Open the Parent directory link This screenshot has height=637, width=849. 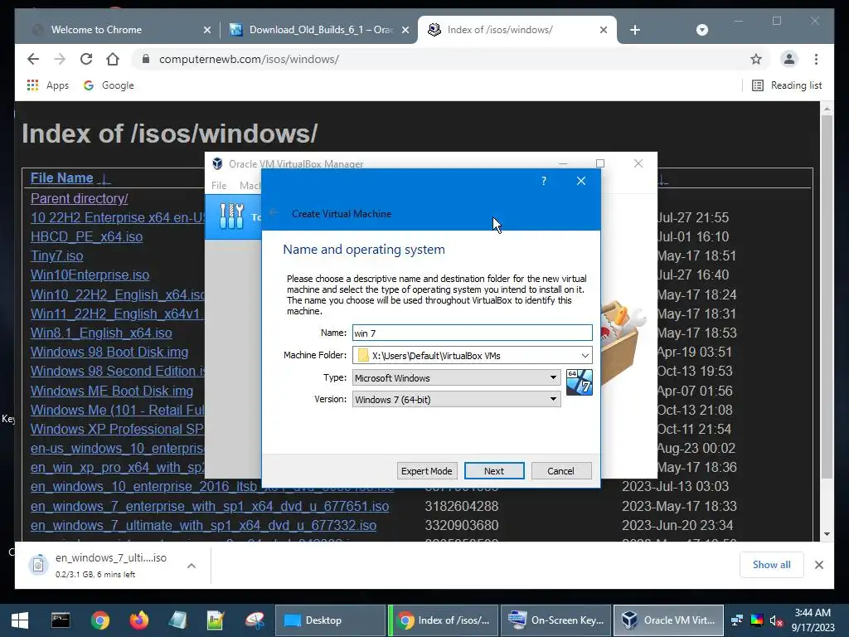(79, 198)
